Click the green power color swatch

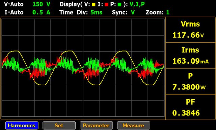119,4
